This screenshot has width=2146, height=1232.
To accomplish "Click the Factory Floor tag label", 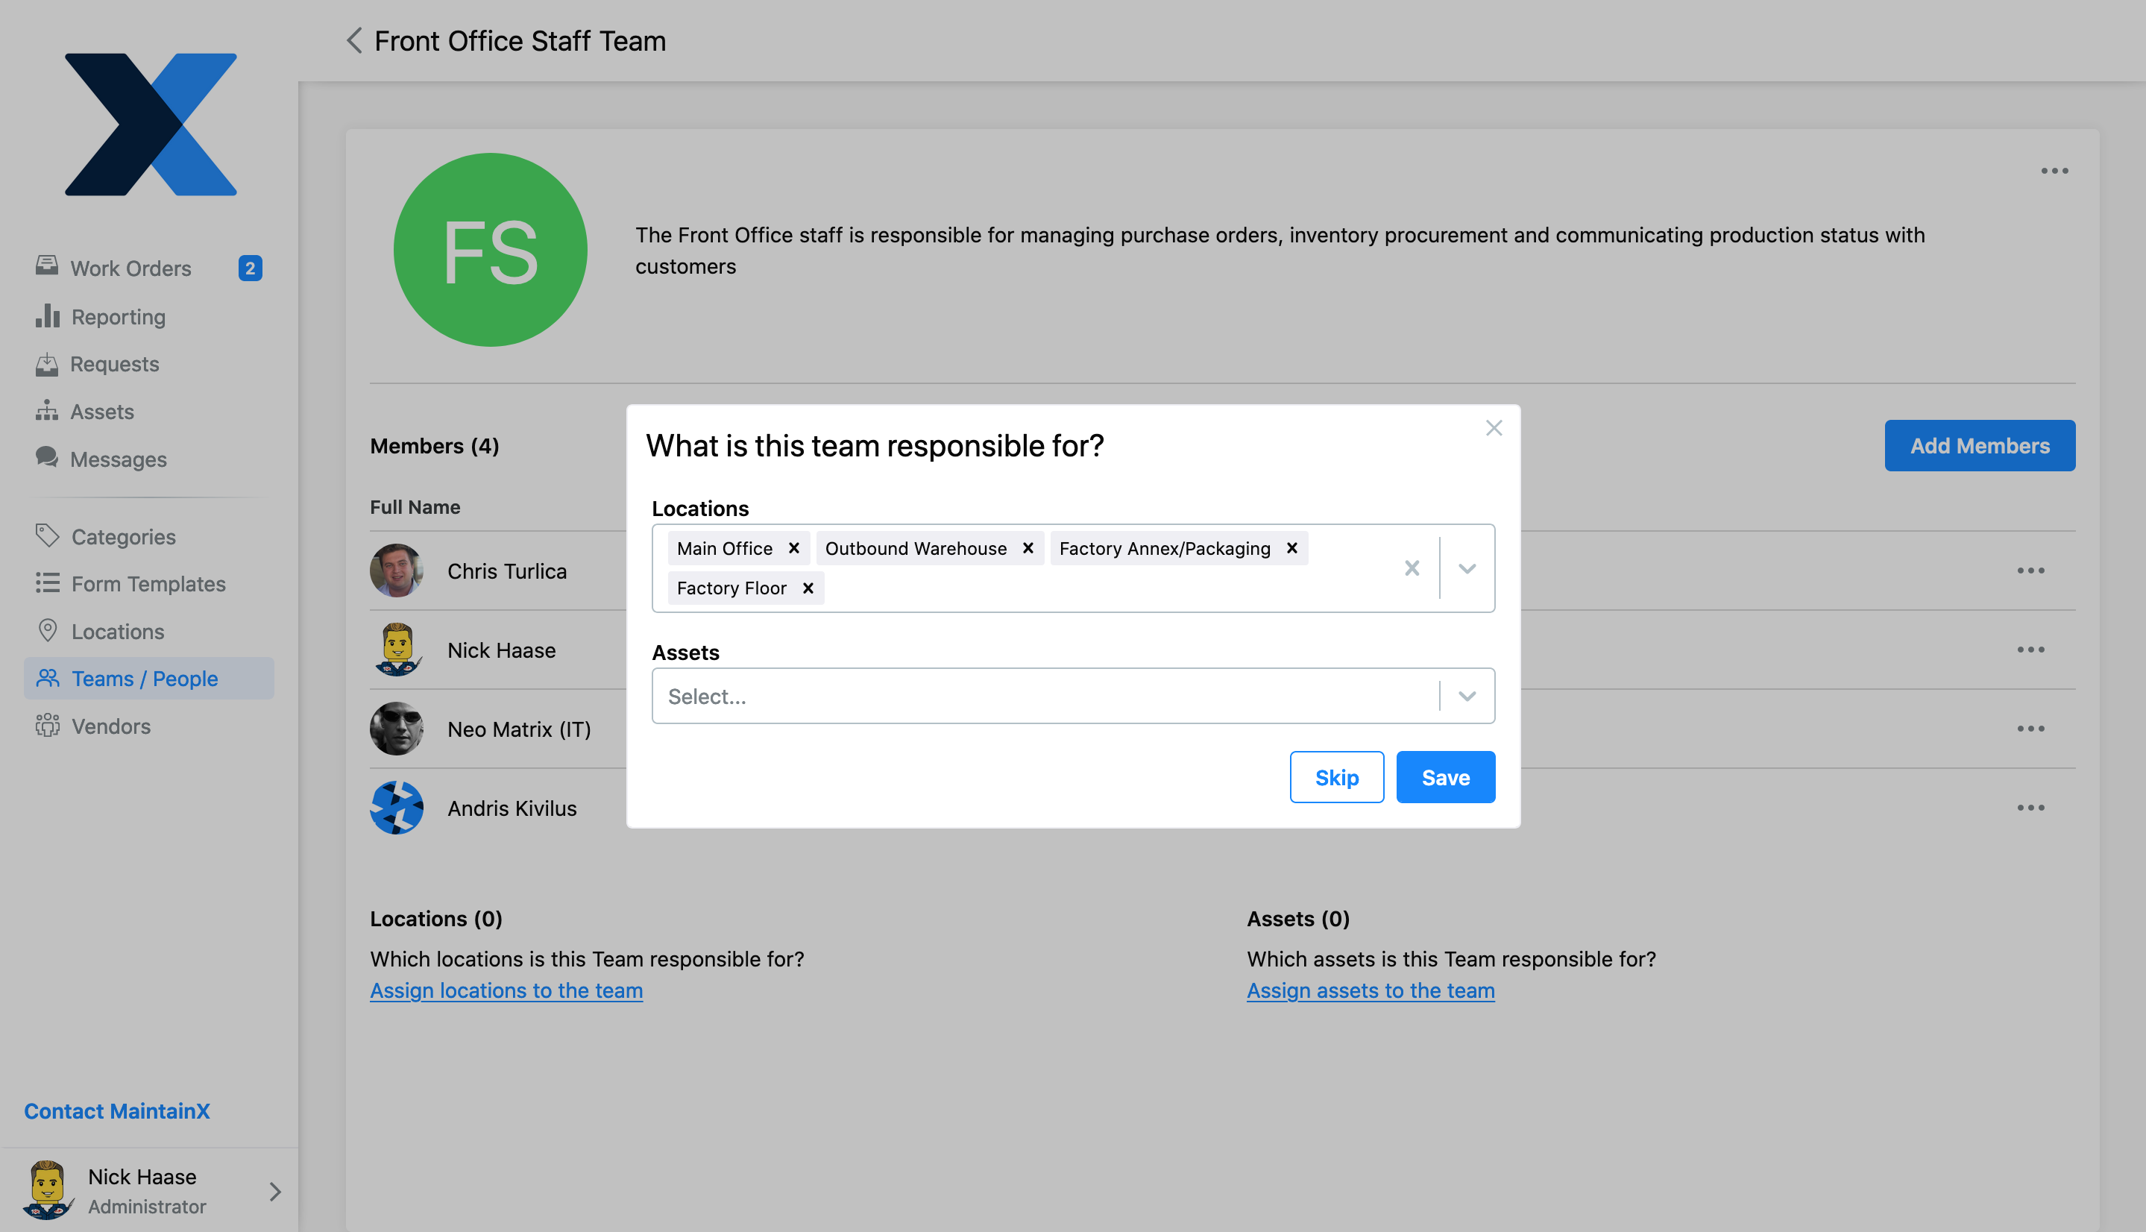I will coord(731,588).
